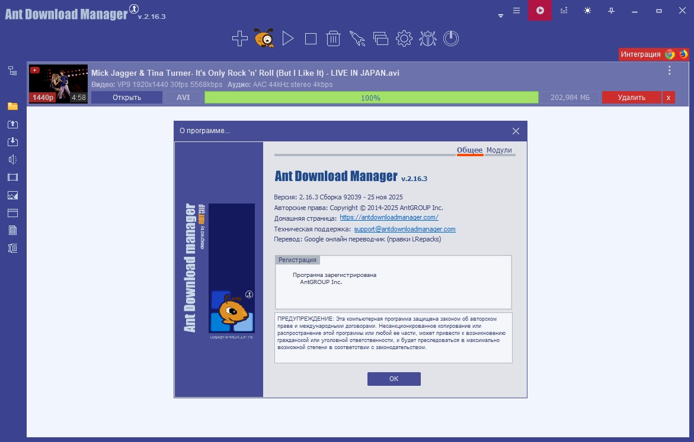Viewport: 694px width, 442px height.
Task: Click the support@antdownloadmanager.com email link
Action: click(x=405, y=229)
